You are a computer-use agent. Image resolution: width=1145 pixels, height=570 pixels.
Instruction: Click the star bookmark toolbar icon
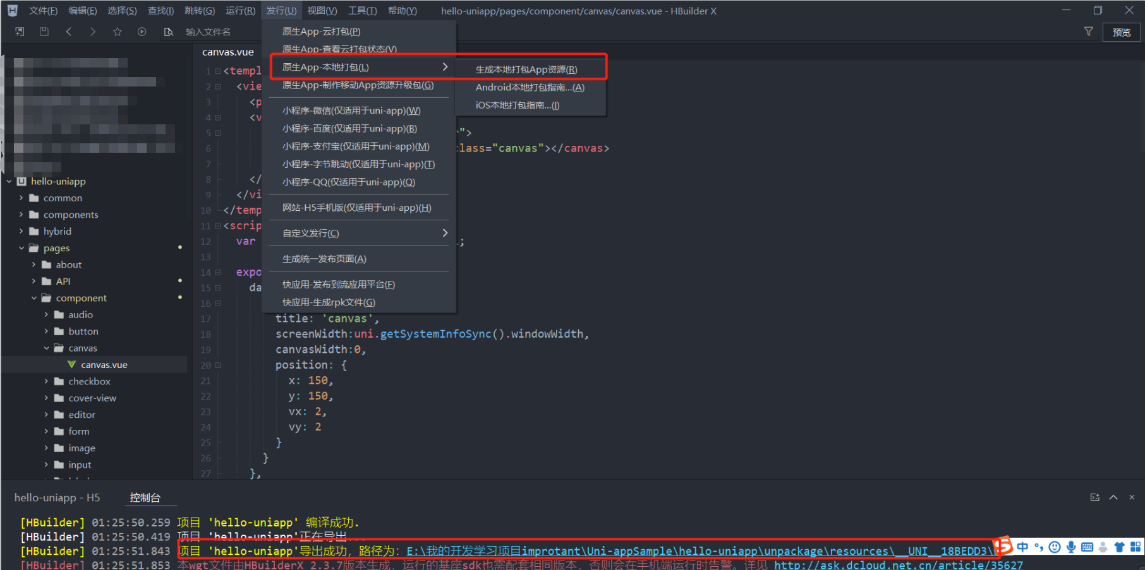coord(118,32)
